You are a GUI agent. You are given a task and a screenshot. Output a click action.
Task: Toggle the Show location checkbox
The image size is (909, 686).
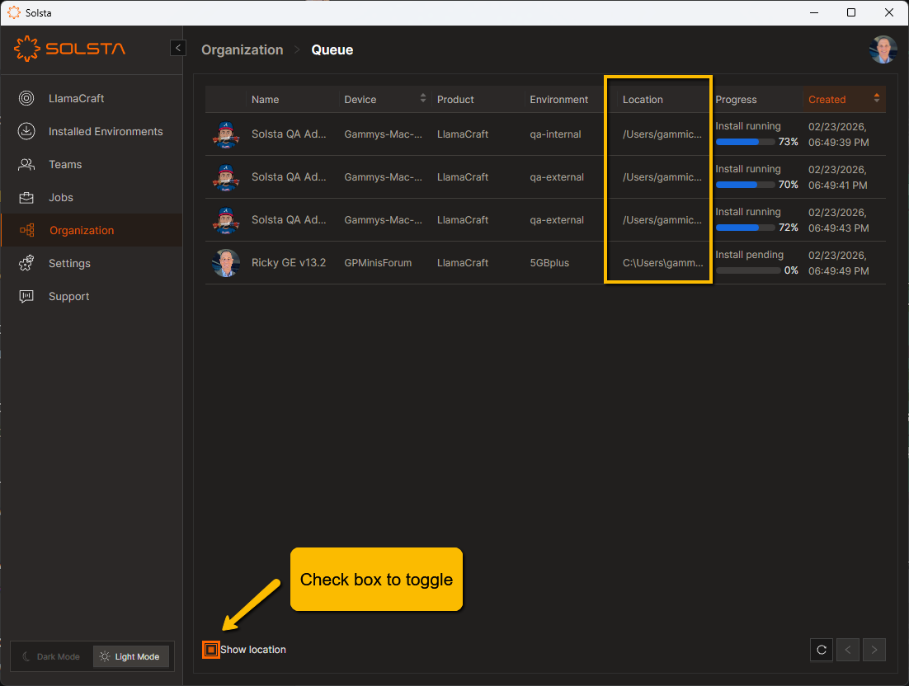(211, 650)
